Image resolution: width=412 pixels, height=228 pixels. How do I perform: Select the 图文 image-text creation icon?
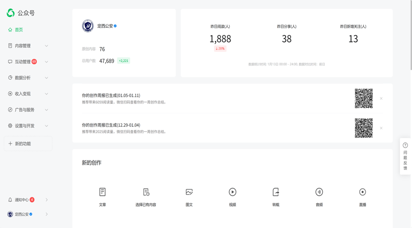click(x=189, y=192)
